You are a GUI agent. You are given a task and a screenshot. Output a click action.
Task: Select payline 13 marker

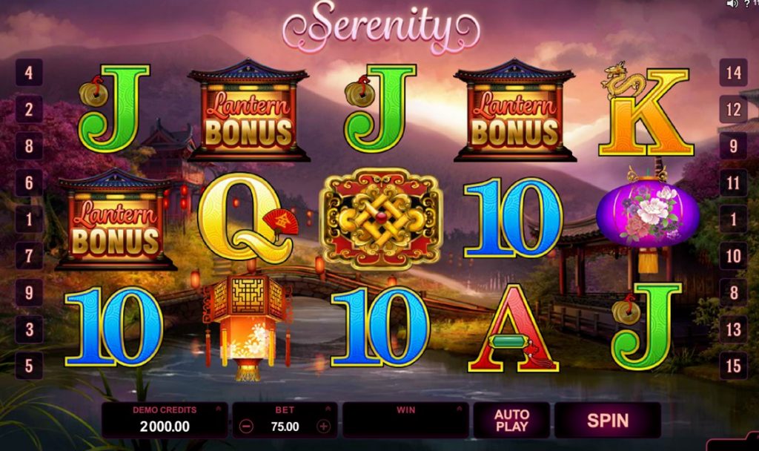pos(733,329)
